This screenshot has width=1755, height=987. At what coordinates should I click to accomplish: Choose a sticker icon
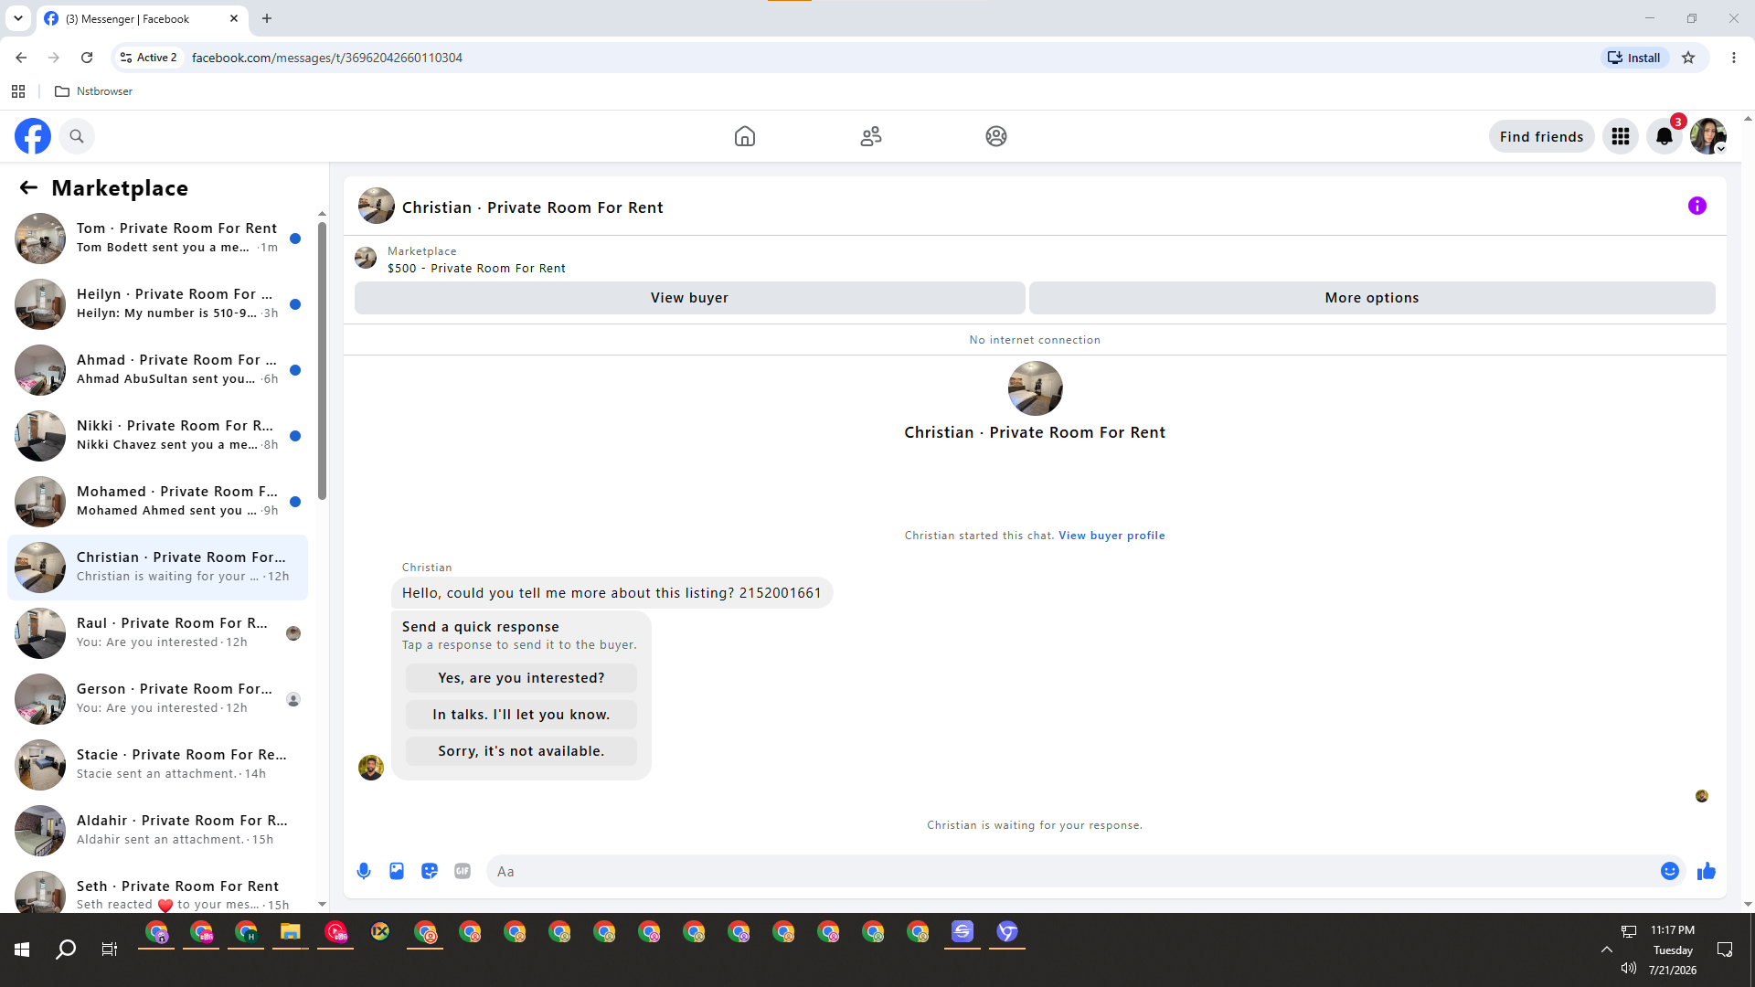430,871
